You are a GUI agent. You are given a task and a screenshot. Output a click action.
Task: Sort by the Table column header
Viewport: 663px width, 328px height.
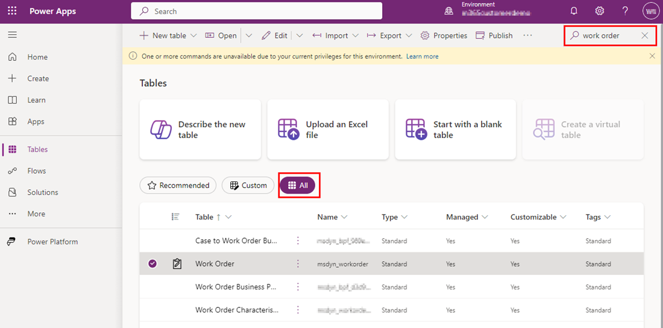click(x=204, y=217)
